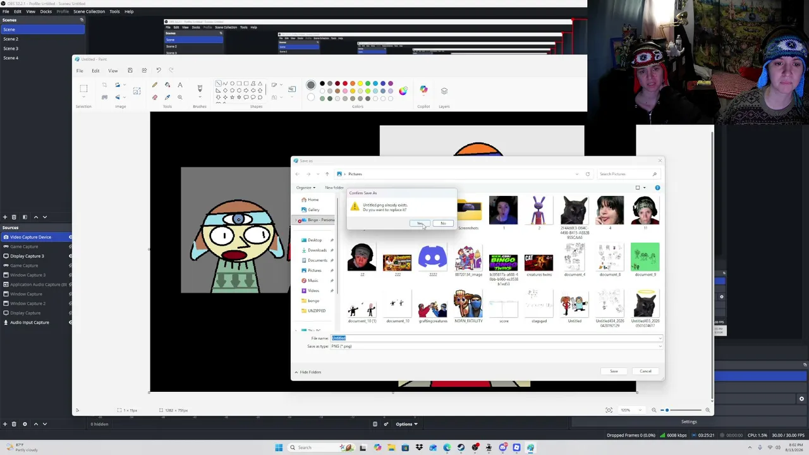Screen dimensions: 809x455
Task: Refresh the Pictures folder listing
Action: pos(587,174)
